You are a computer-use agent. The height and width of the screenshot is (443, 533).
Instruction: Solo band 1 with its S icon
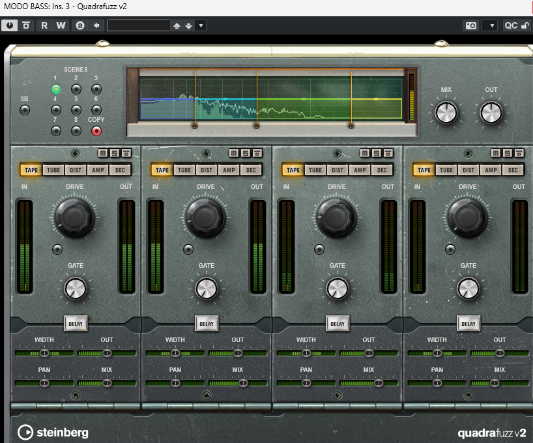point(115,153)
